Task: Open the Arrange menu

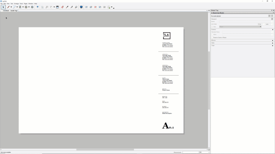Action: tap(16, 3)
